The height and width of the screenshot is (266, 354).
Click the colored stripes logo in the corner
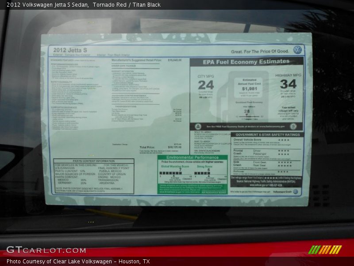pyautogui.click(x=325, y=250)
